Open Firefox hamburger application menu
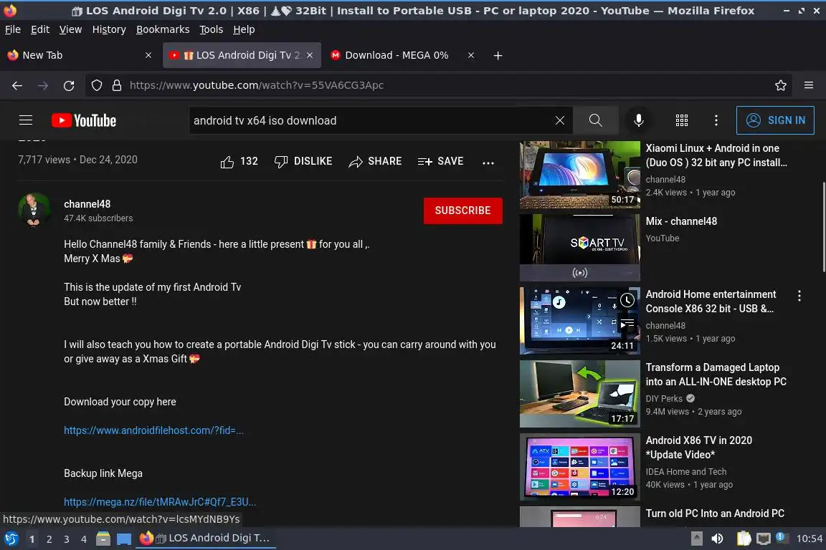Screen dimensions: 826x550 click(x=809, y=85)
